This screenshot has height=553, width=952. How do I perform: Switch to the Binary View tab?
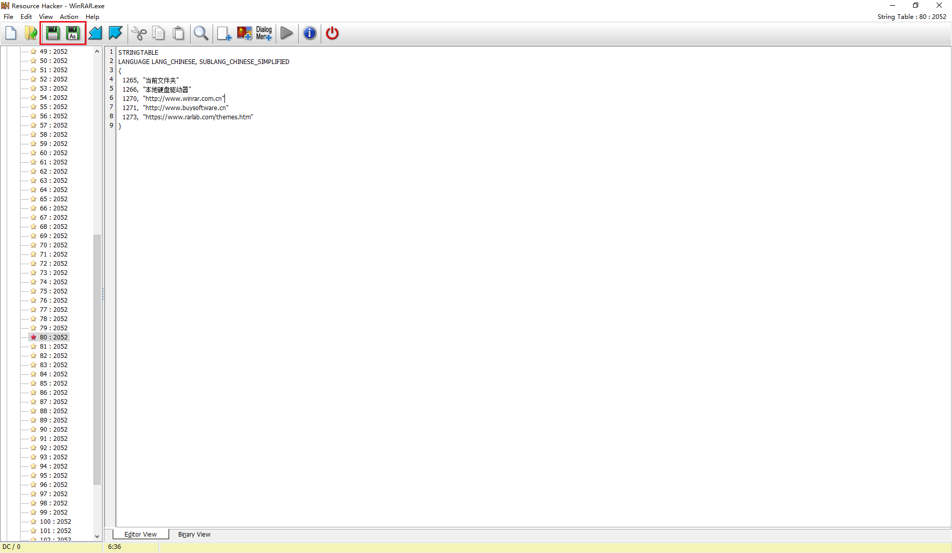(194, 534)
